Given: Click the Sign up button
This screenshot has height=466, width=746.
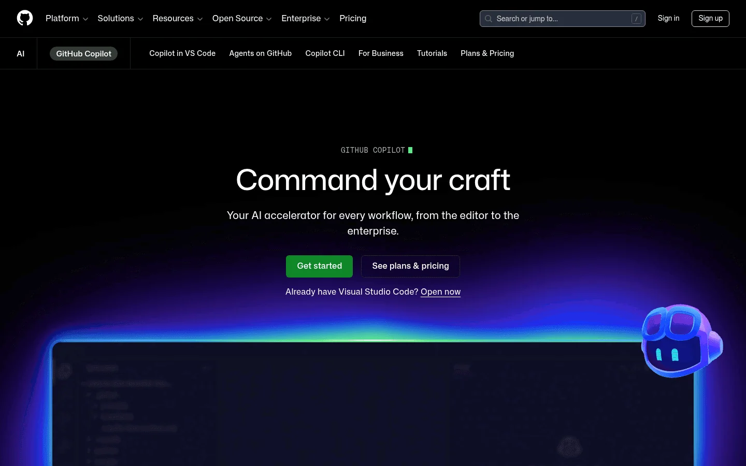Looking at the screenshot, I should click(x=710, y=18).
